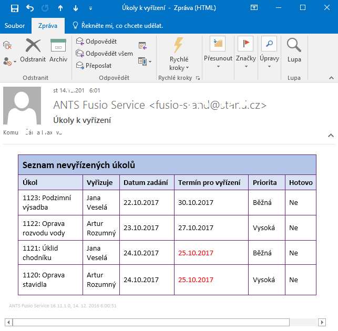
Task: Click the deadline date 27.10.2017
Action: tap(196, 228)
